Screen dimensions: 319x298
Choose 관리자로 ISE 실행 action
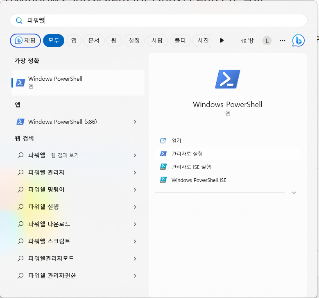(x=227, y=167)
